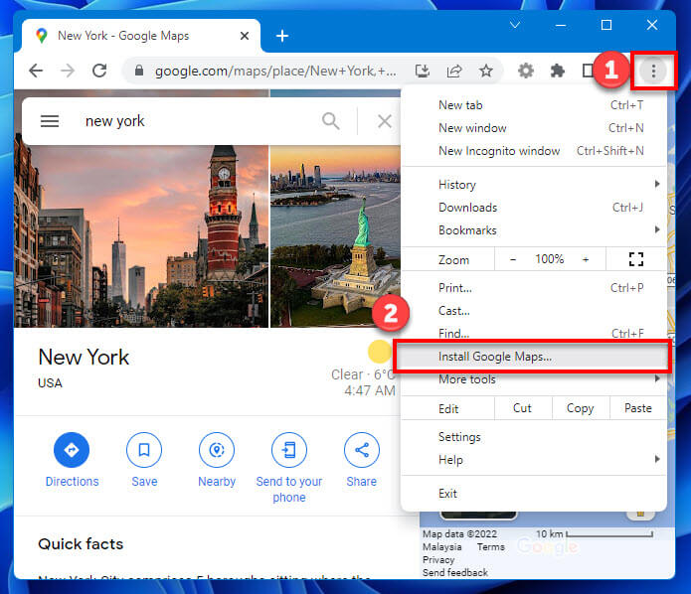Click the tab search chevron in title bar
The image size is (691, 594).
tap(515, 25)
